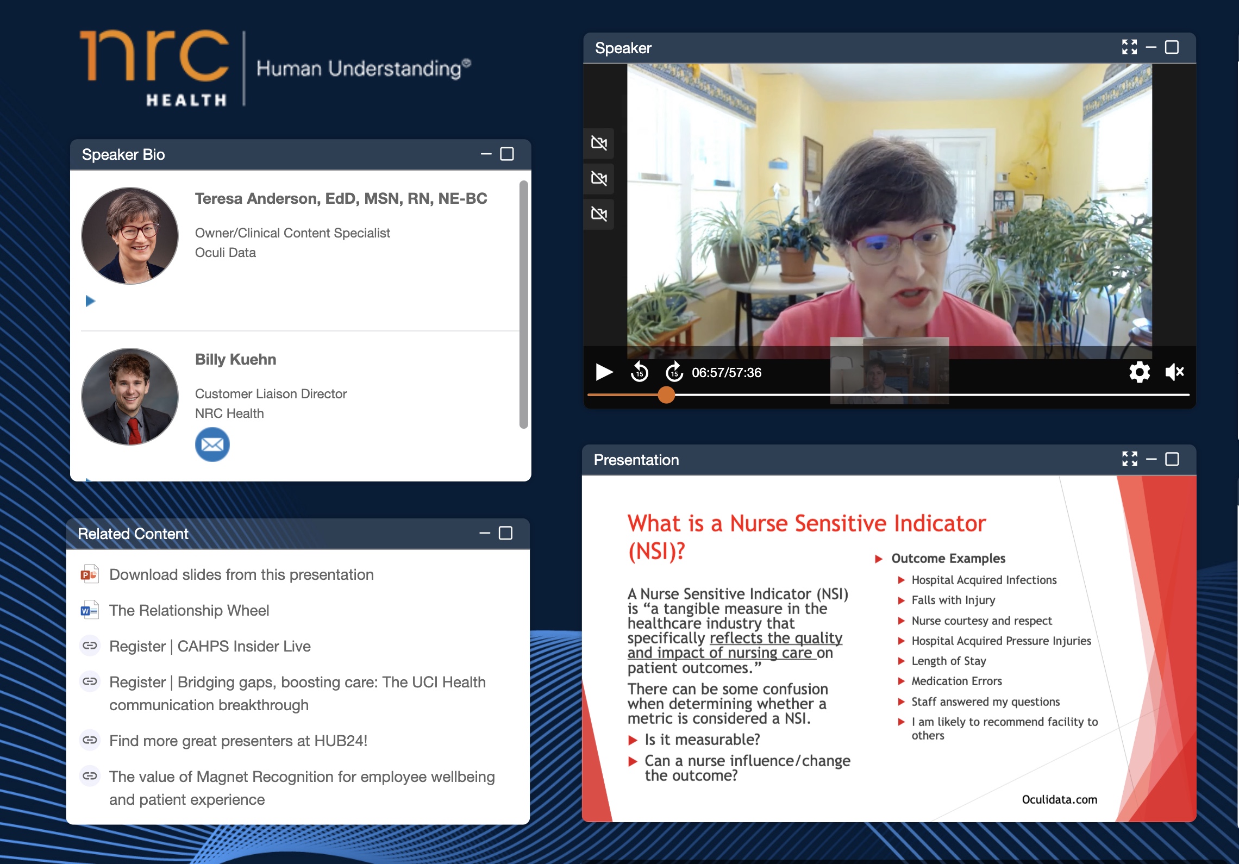1239x864 pixels.
Task: Click the Outcome Examples heading on the slide
Action: coord(948,558)
